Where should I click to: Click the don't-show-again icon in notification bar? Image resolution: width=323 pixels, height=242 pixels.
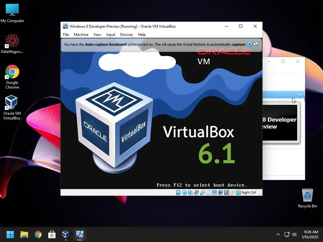pyautogui.click(x=255, y=44)
